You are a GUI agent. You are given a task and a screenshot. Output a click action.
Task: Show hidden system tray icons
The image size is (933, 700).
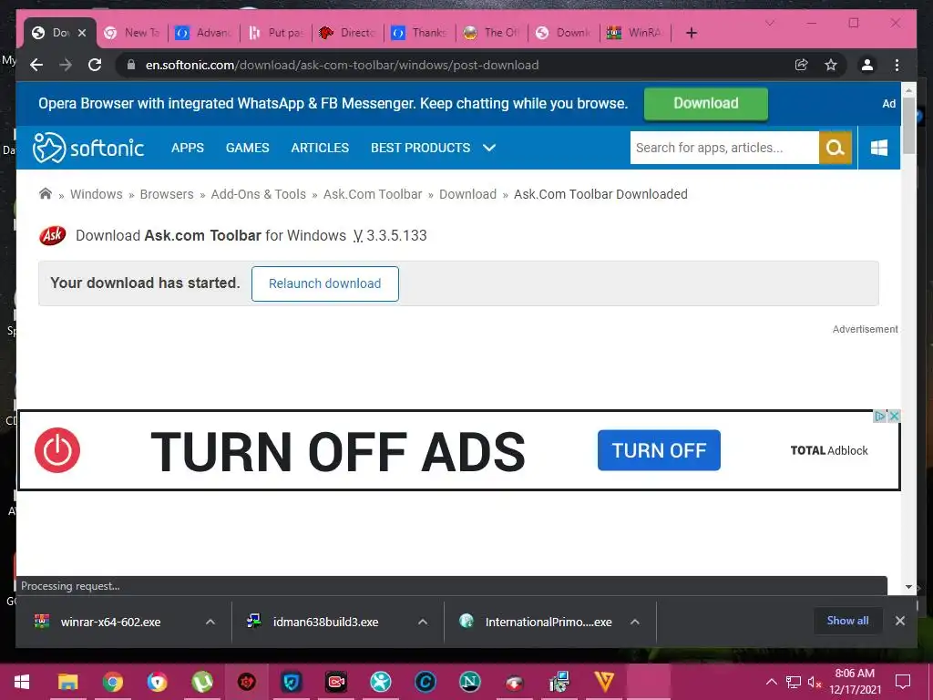pos(771,682)
